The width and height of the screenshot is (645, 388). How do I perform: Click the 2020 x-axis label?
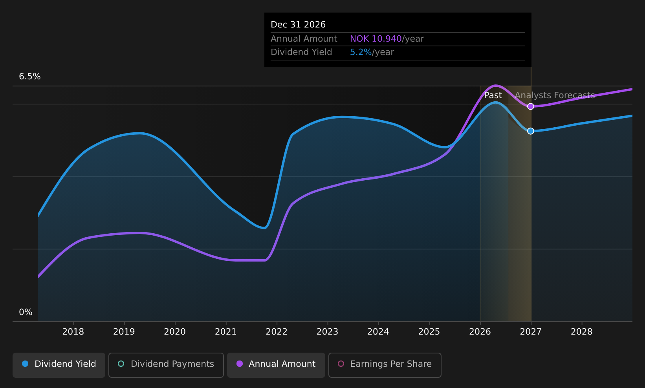[x=175, y=332]
